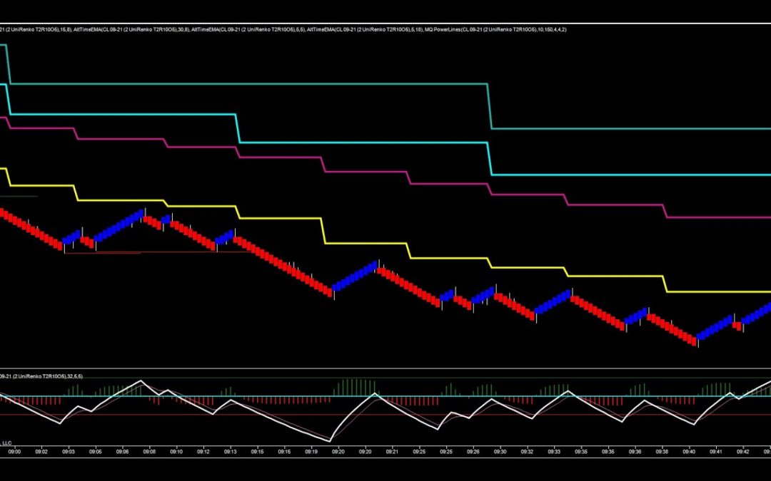Select the magenta stepped EMA line

coord(364,172)
